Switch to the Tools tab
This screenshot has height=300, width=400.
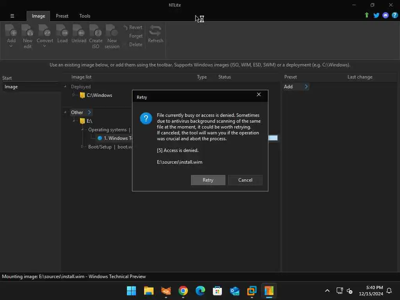pyautogui.click(x=85, y=16)
